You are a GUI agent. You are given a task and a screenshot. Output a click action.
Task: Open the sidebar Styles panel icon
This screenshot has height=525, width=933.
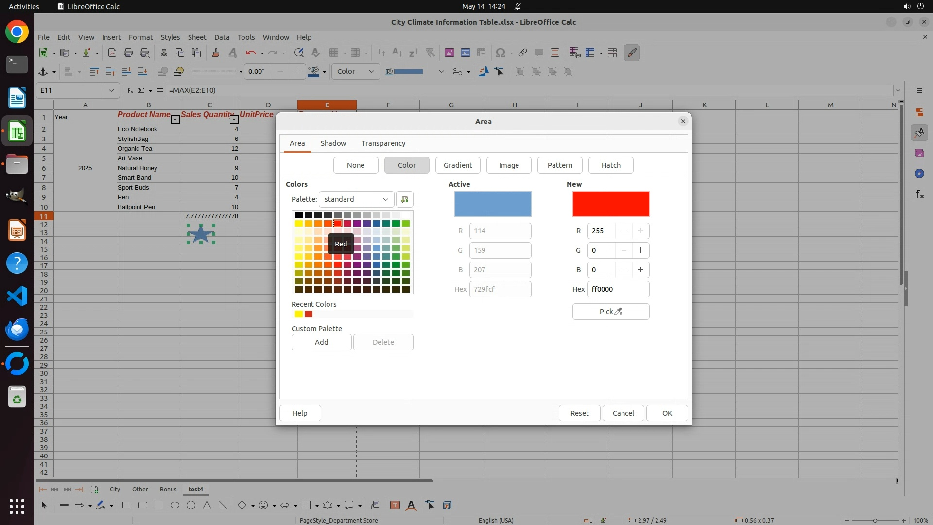point(919,133)
